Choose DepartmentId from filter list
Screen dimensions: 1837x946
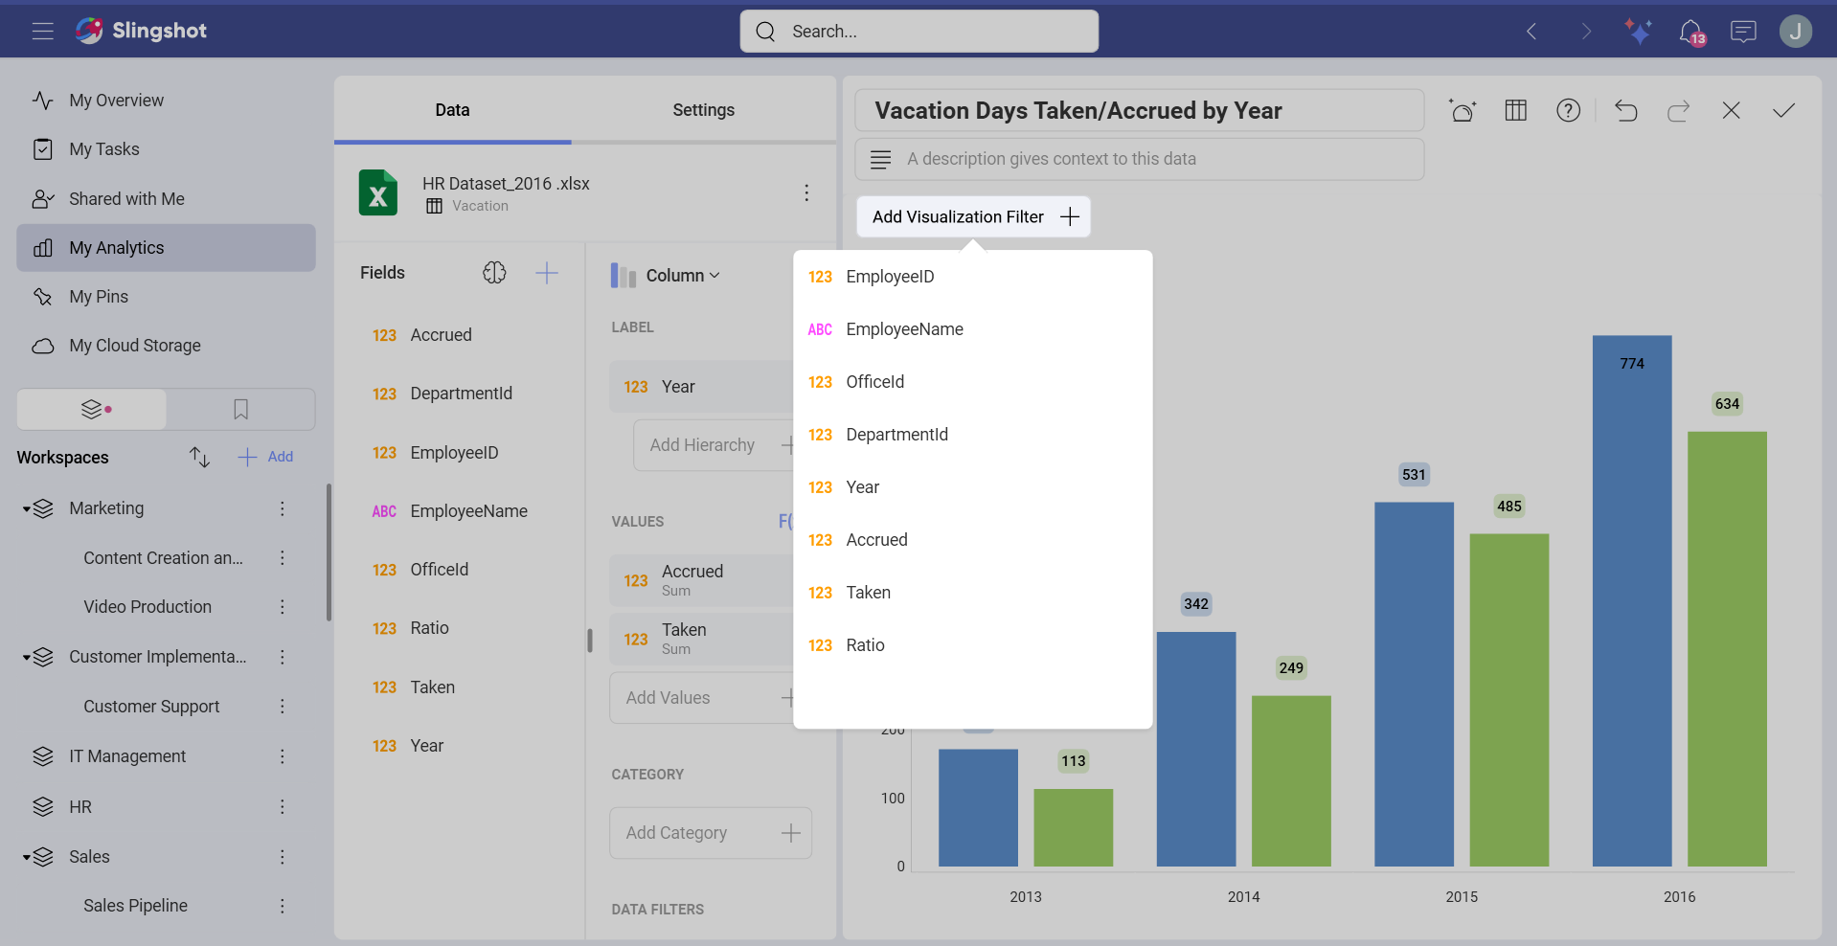(973, 435)
